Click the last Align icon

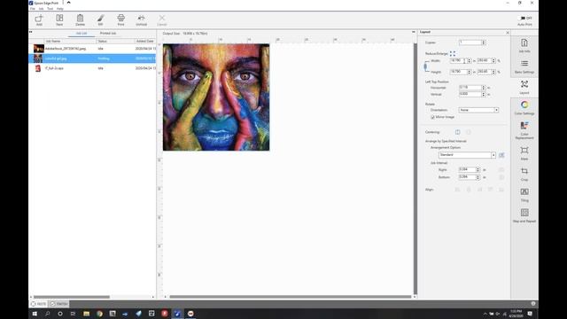(x=501, y=190)
